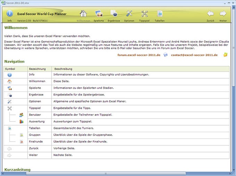Image resolution: width=236 pixels, height=176 pixels.
Task: Click description 'Vorherige Seite.'
Action: tap(64, 148)
